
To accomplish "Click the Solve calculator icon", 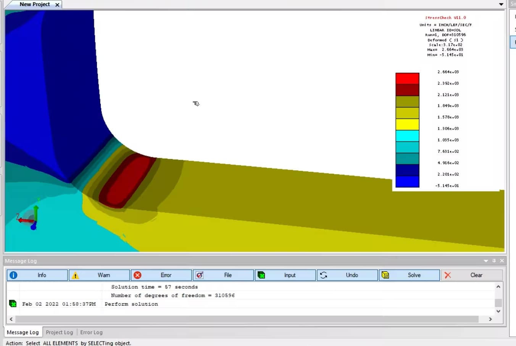I will 385,275.
